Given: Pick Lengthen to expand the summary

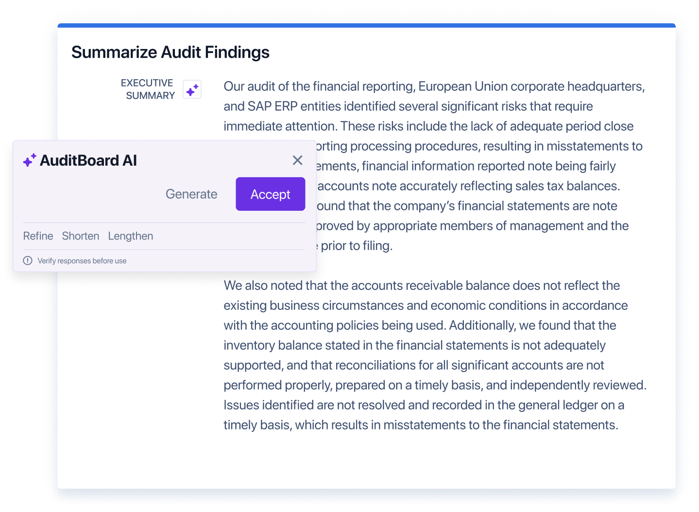Looking at the screenshot, I should 130,236.
